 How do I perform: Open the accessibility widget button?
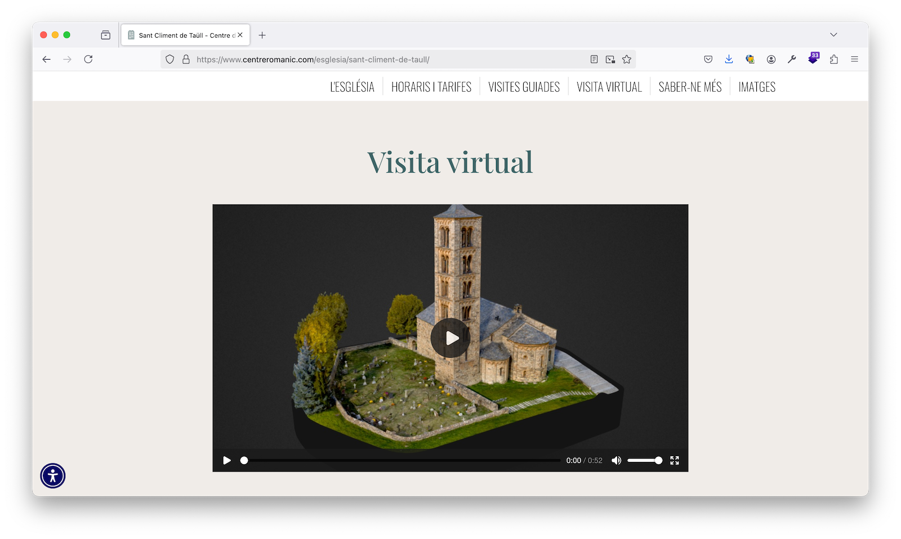tap(53, 476)
